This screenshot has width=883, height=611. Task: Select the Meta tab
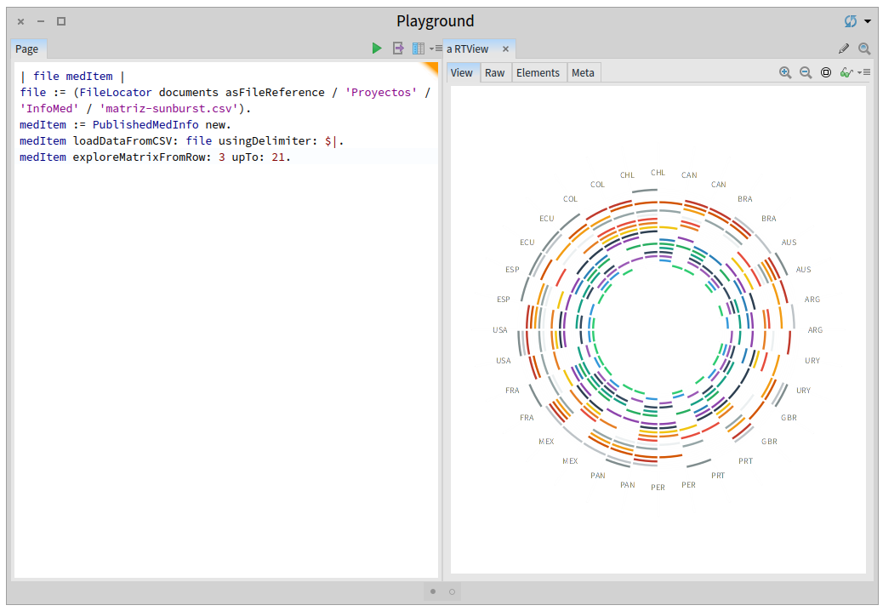pyautogui.click(x=583, y=72)
